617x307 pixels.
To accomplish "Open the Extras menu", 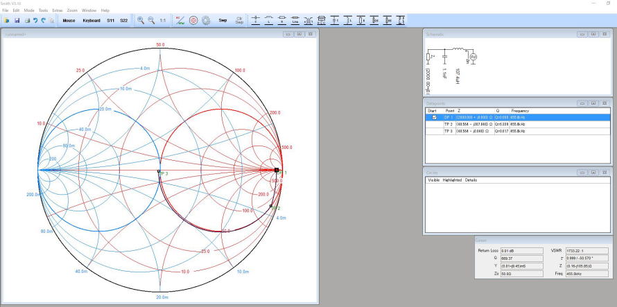I will [58, 10].
